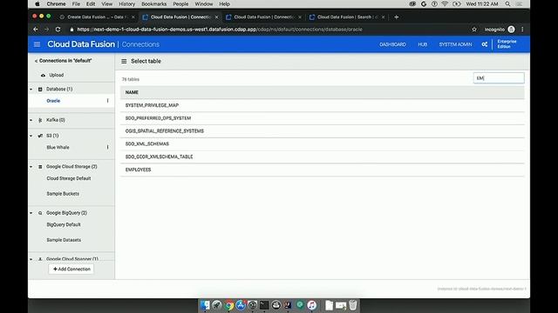
Task: Click the S3 category icon
Action: [x=40, y=136]
